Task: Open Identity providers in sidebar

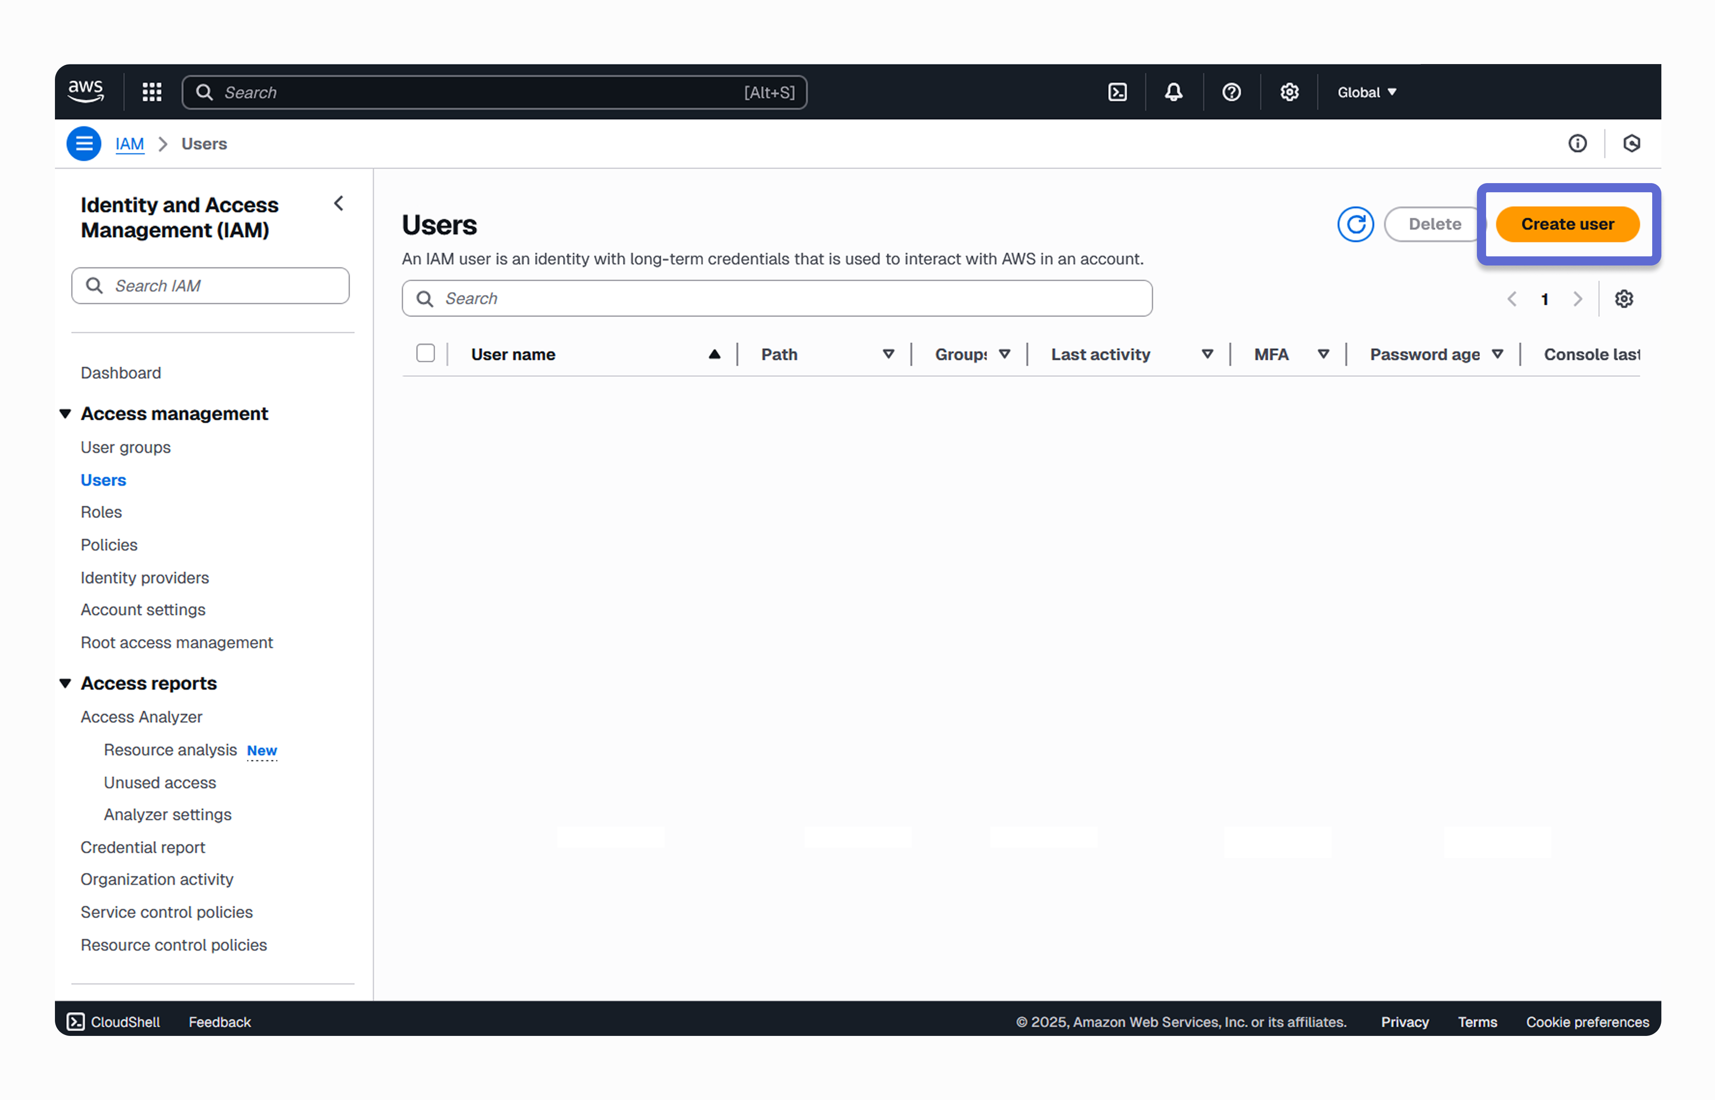Action: [x=145, y=578]
